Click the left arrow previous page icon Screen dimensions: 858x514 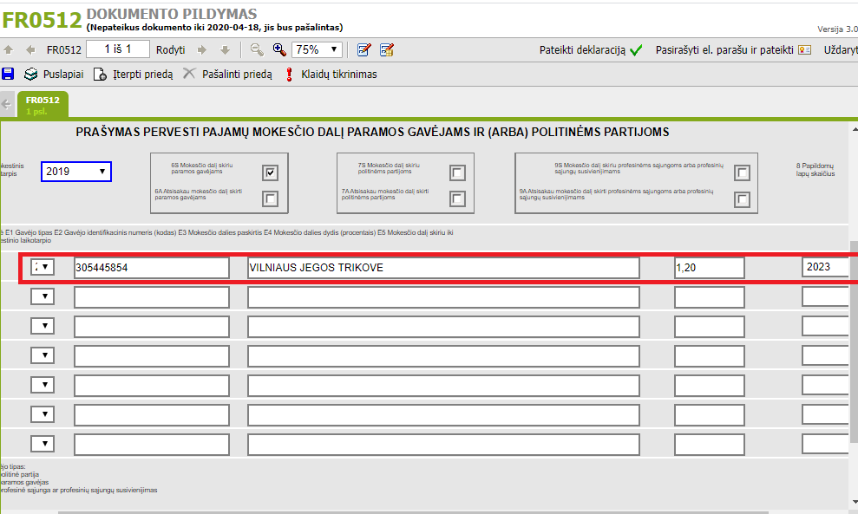(30, 49)
